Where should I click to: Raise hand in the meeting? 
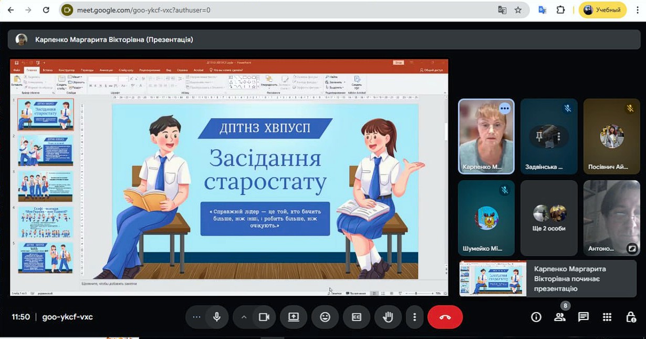388,317
